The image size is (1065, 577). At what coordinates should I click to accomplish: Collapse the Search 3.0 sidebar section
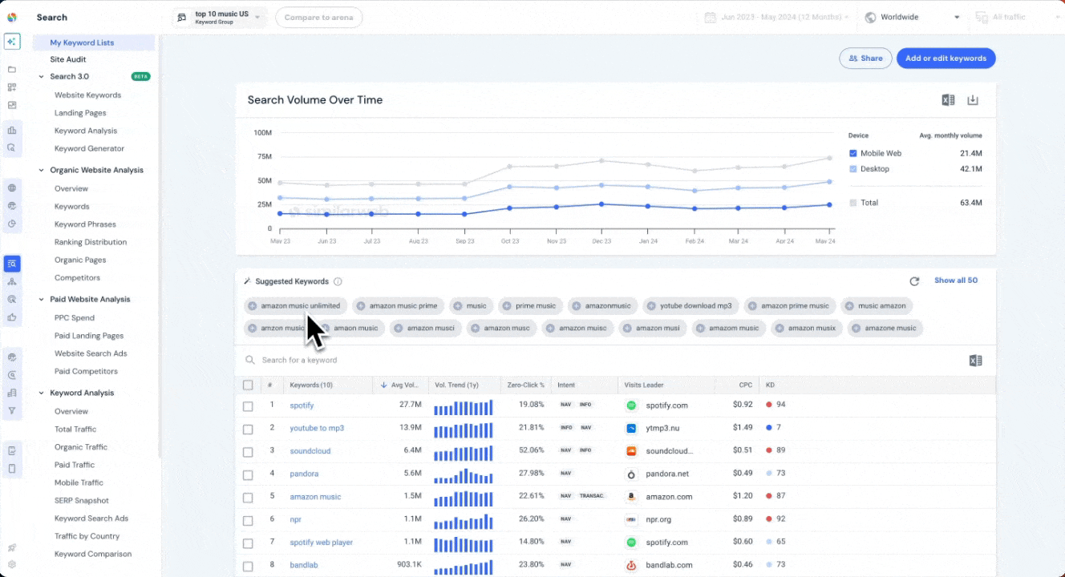click(x=41, y=76)
